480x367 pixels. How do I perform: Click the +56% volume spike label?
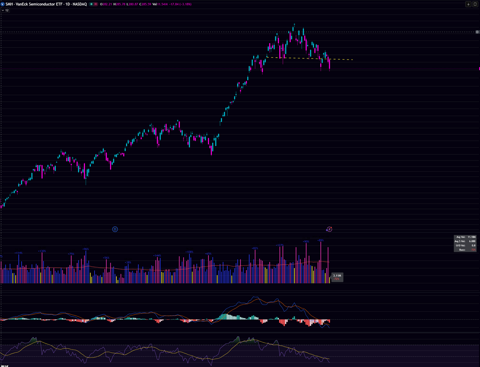pos(106,258)
